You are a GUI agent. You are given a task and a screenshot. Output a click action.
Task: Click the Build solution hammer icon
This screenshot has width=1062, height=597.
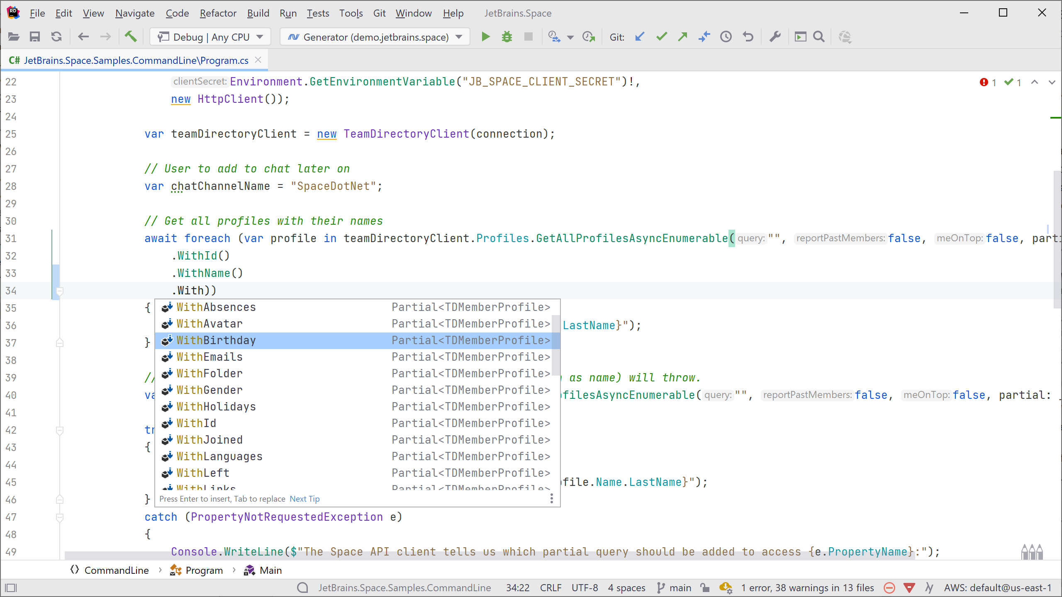130,36
